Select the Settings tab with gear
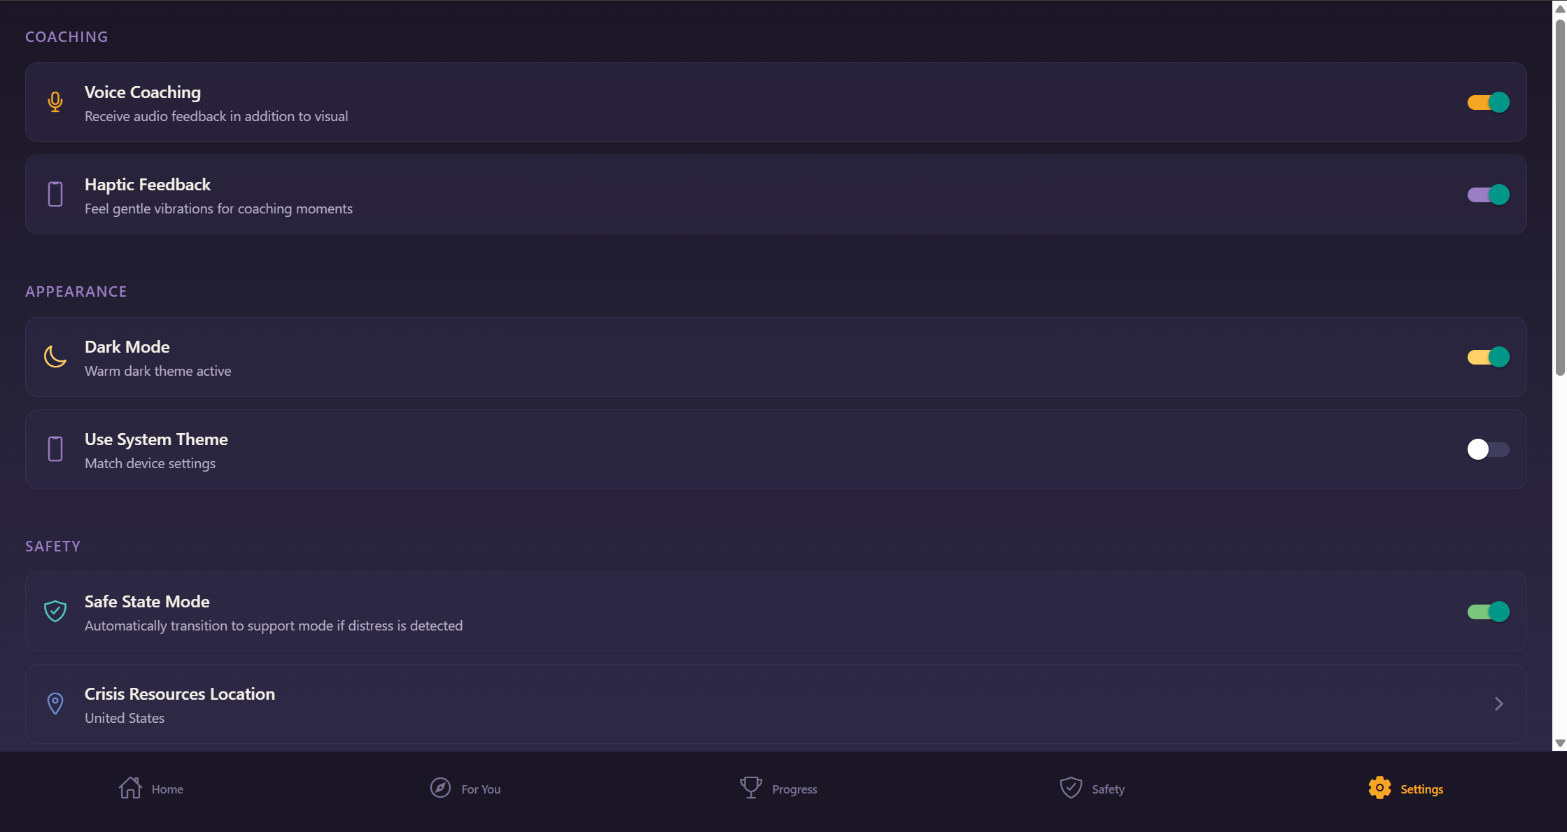Screen dimensions: 1567x832 click(1405, 789)
